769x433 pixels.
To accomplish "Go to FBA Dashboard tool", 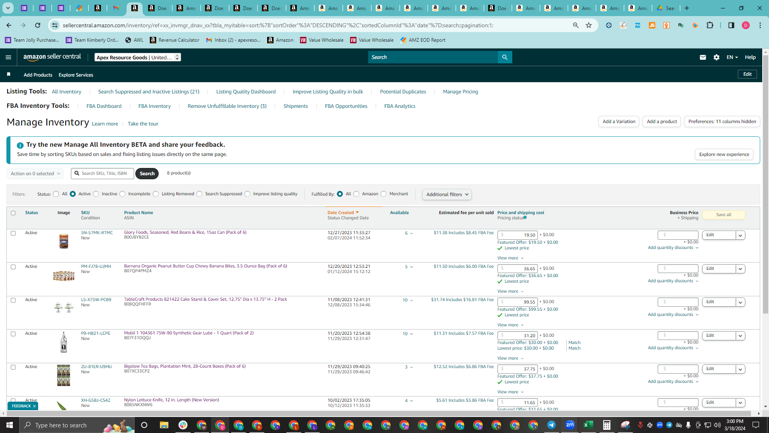I will 104,106.
